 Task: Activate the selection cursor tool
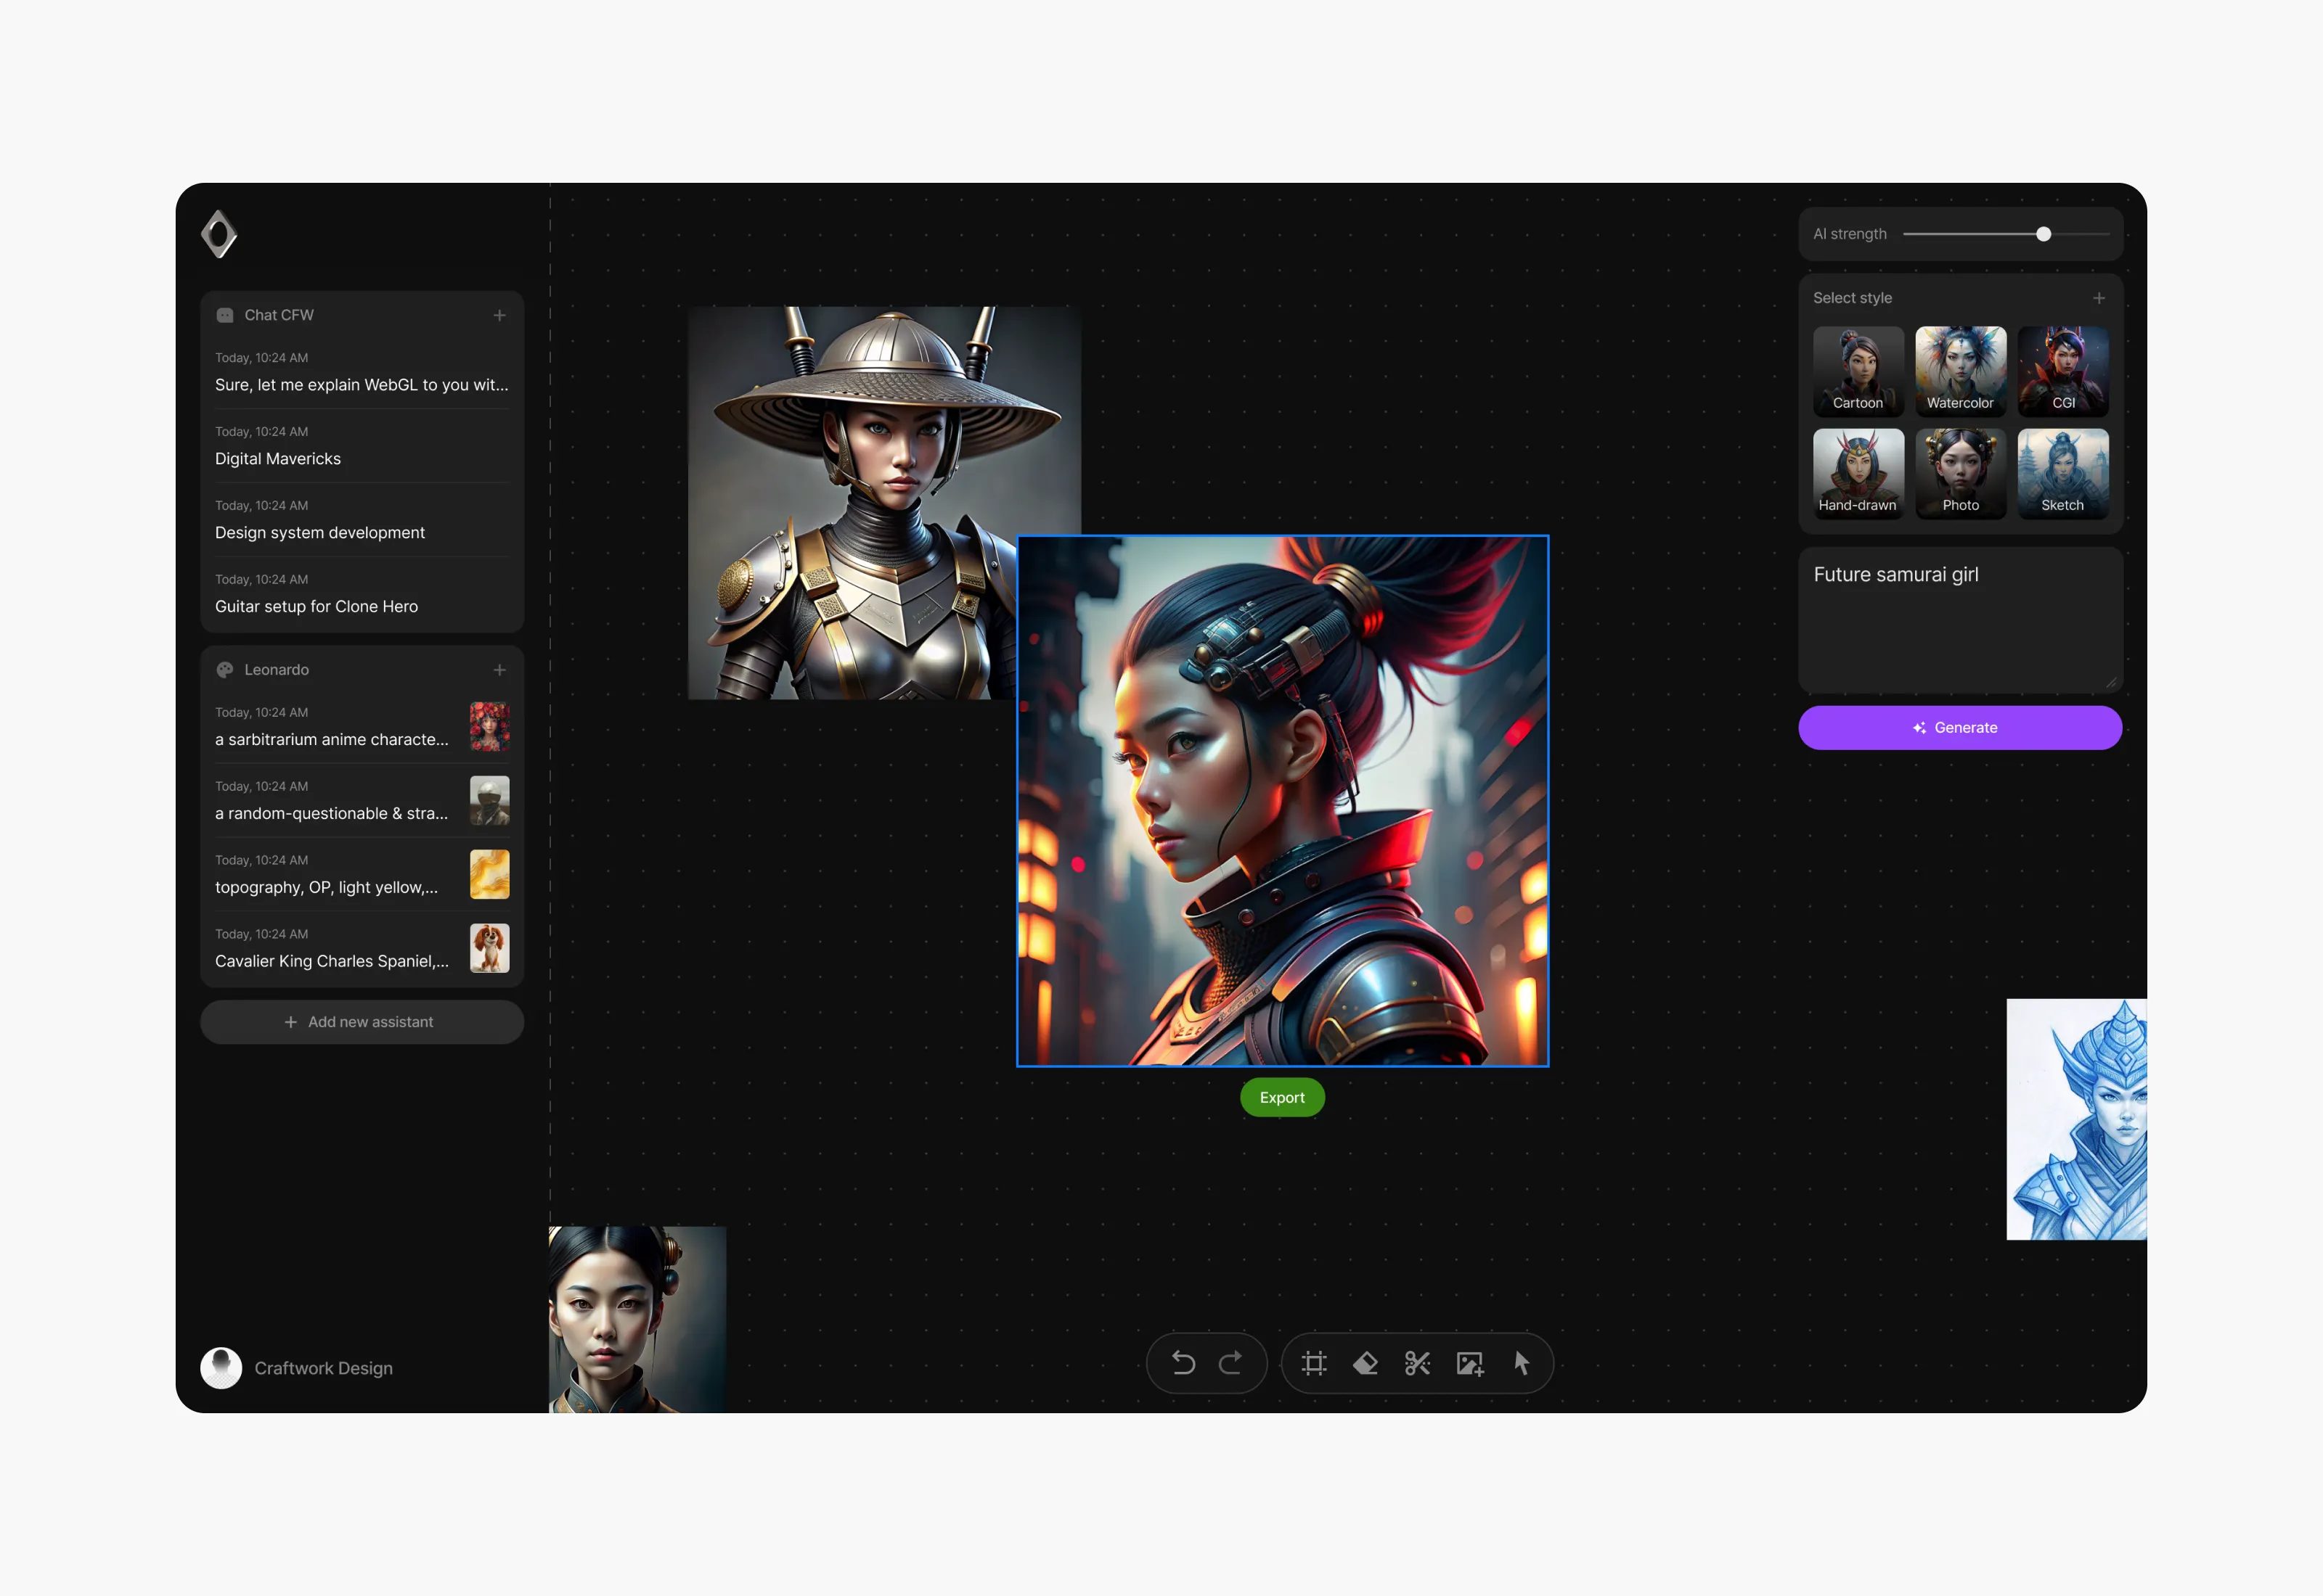click(1522, 1363)
